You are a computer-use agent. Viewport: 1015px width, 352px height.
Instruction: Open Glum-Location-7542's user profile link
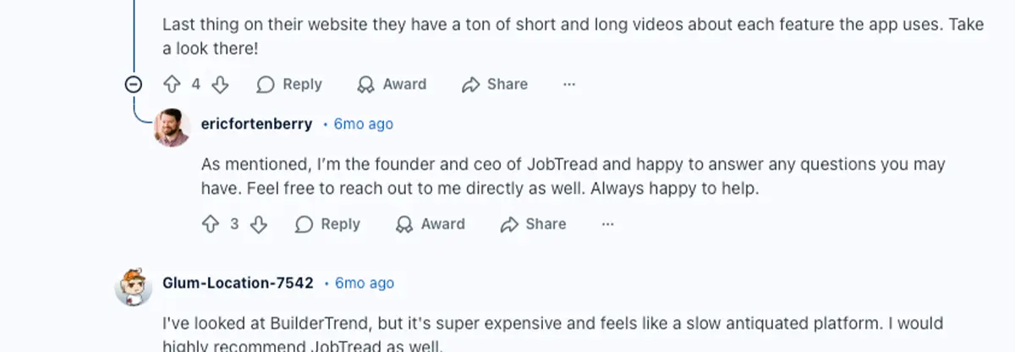[238, 283]
